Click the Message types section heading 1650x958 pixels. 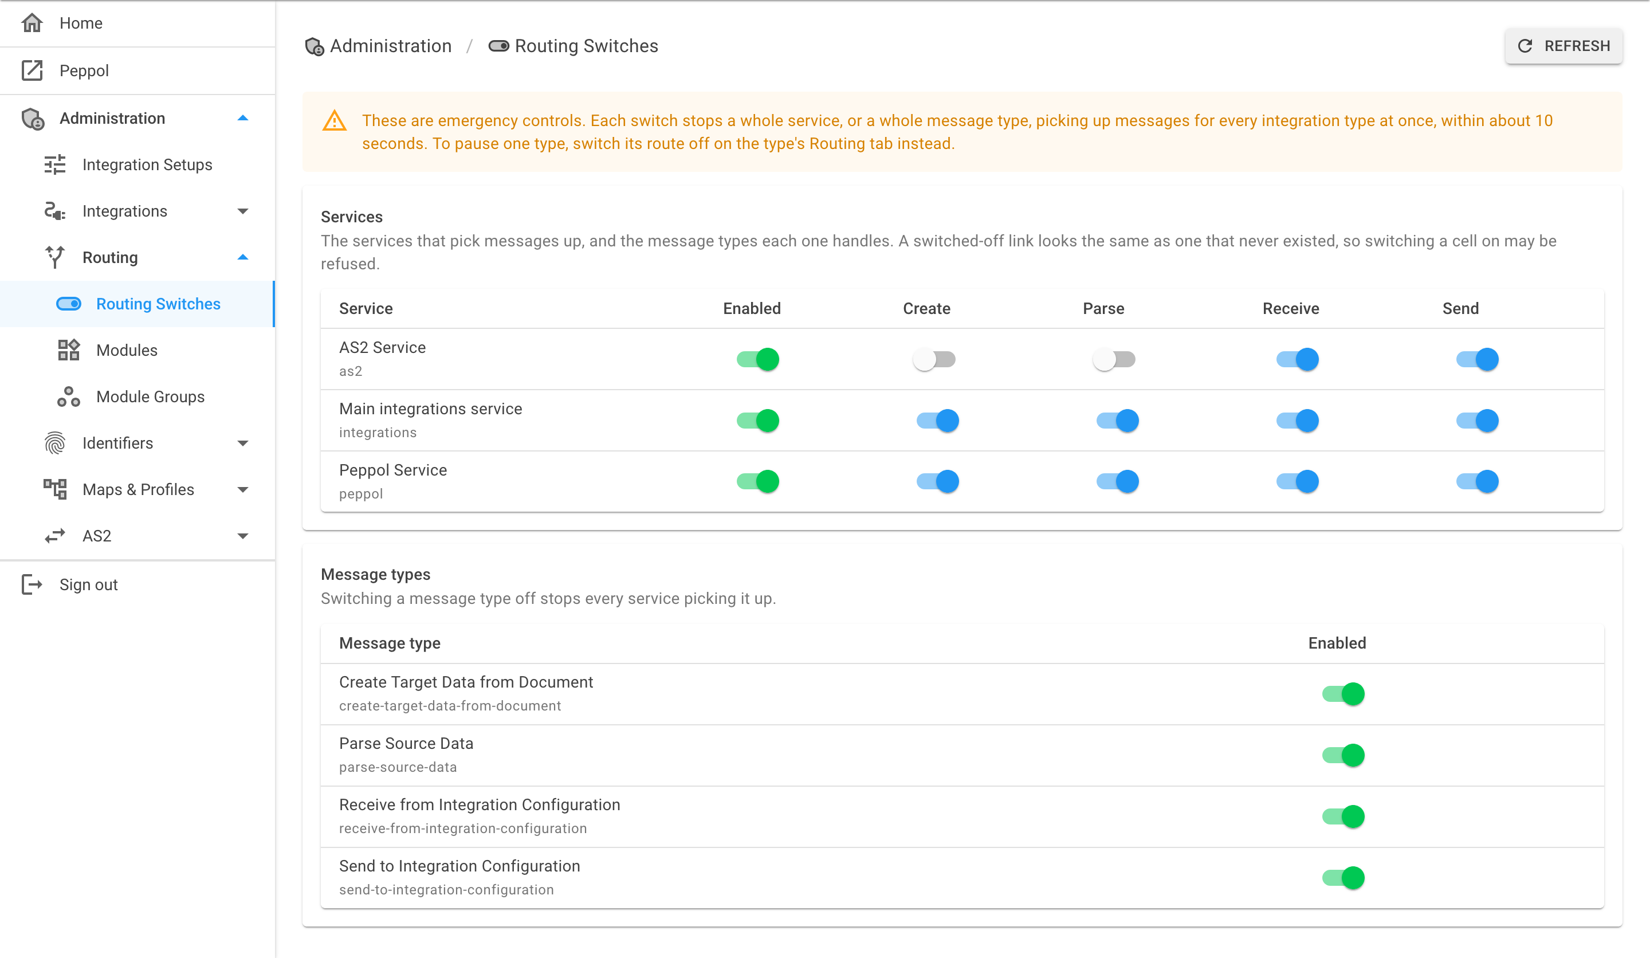click(375, 574)
